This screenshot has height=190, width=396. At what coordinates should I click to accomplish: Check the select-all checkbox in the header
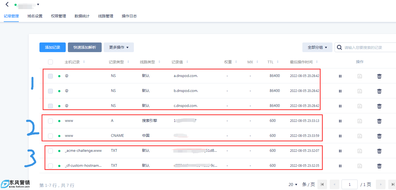(x=50, y=62)
